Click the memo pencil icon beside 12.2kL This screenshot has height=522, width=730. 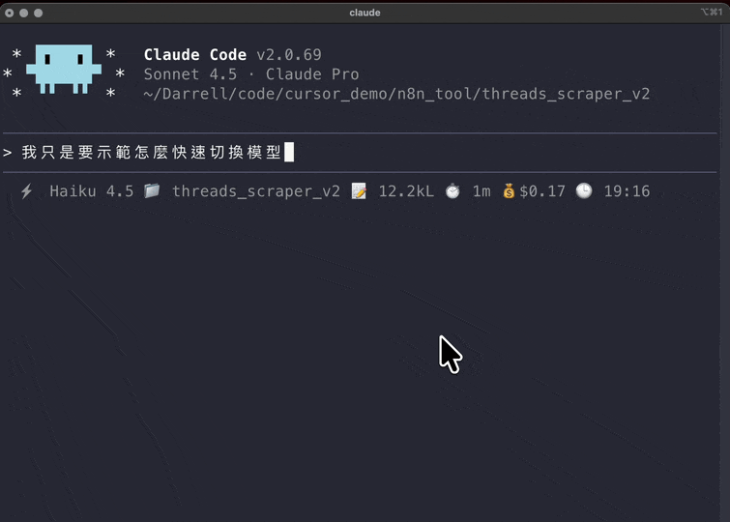pos(359,191)
